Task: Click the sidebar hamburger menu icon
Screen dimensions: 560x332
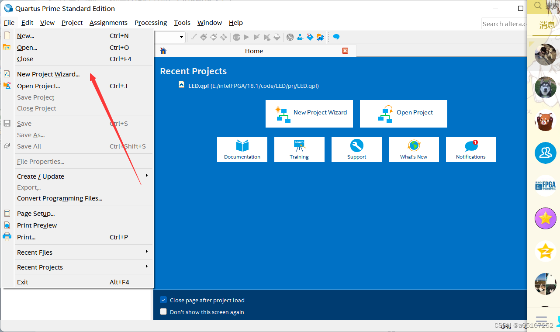Action: point(541,321)
